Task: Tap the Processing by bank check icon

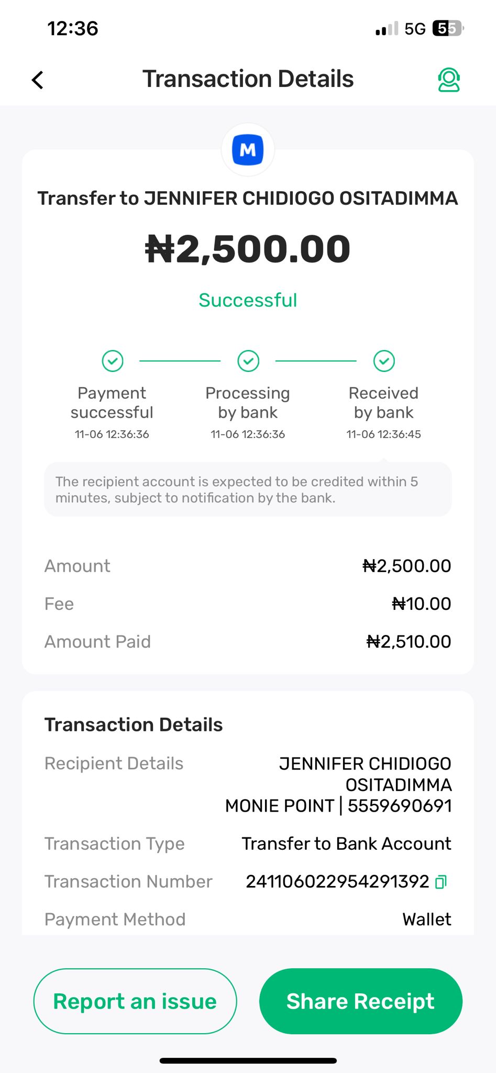Action: pos(248,361)
